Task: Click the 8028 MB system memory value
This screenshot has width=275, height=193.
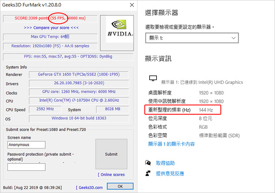Action: [x=112, y=109]
